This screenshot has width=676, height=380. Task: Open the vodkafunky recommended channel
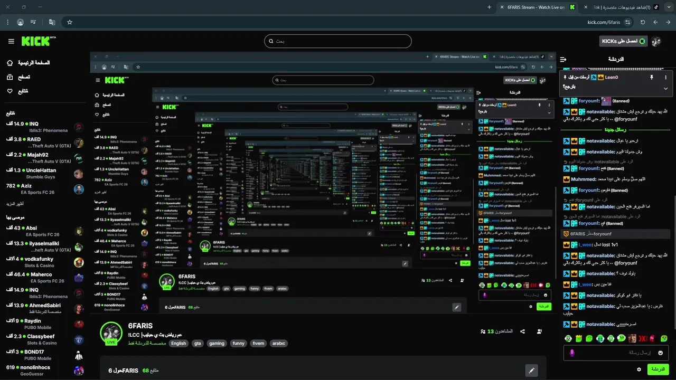coord(45,262)
